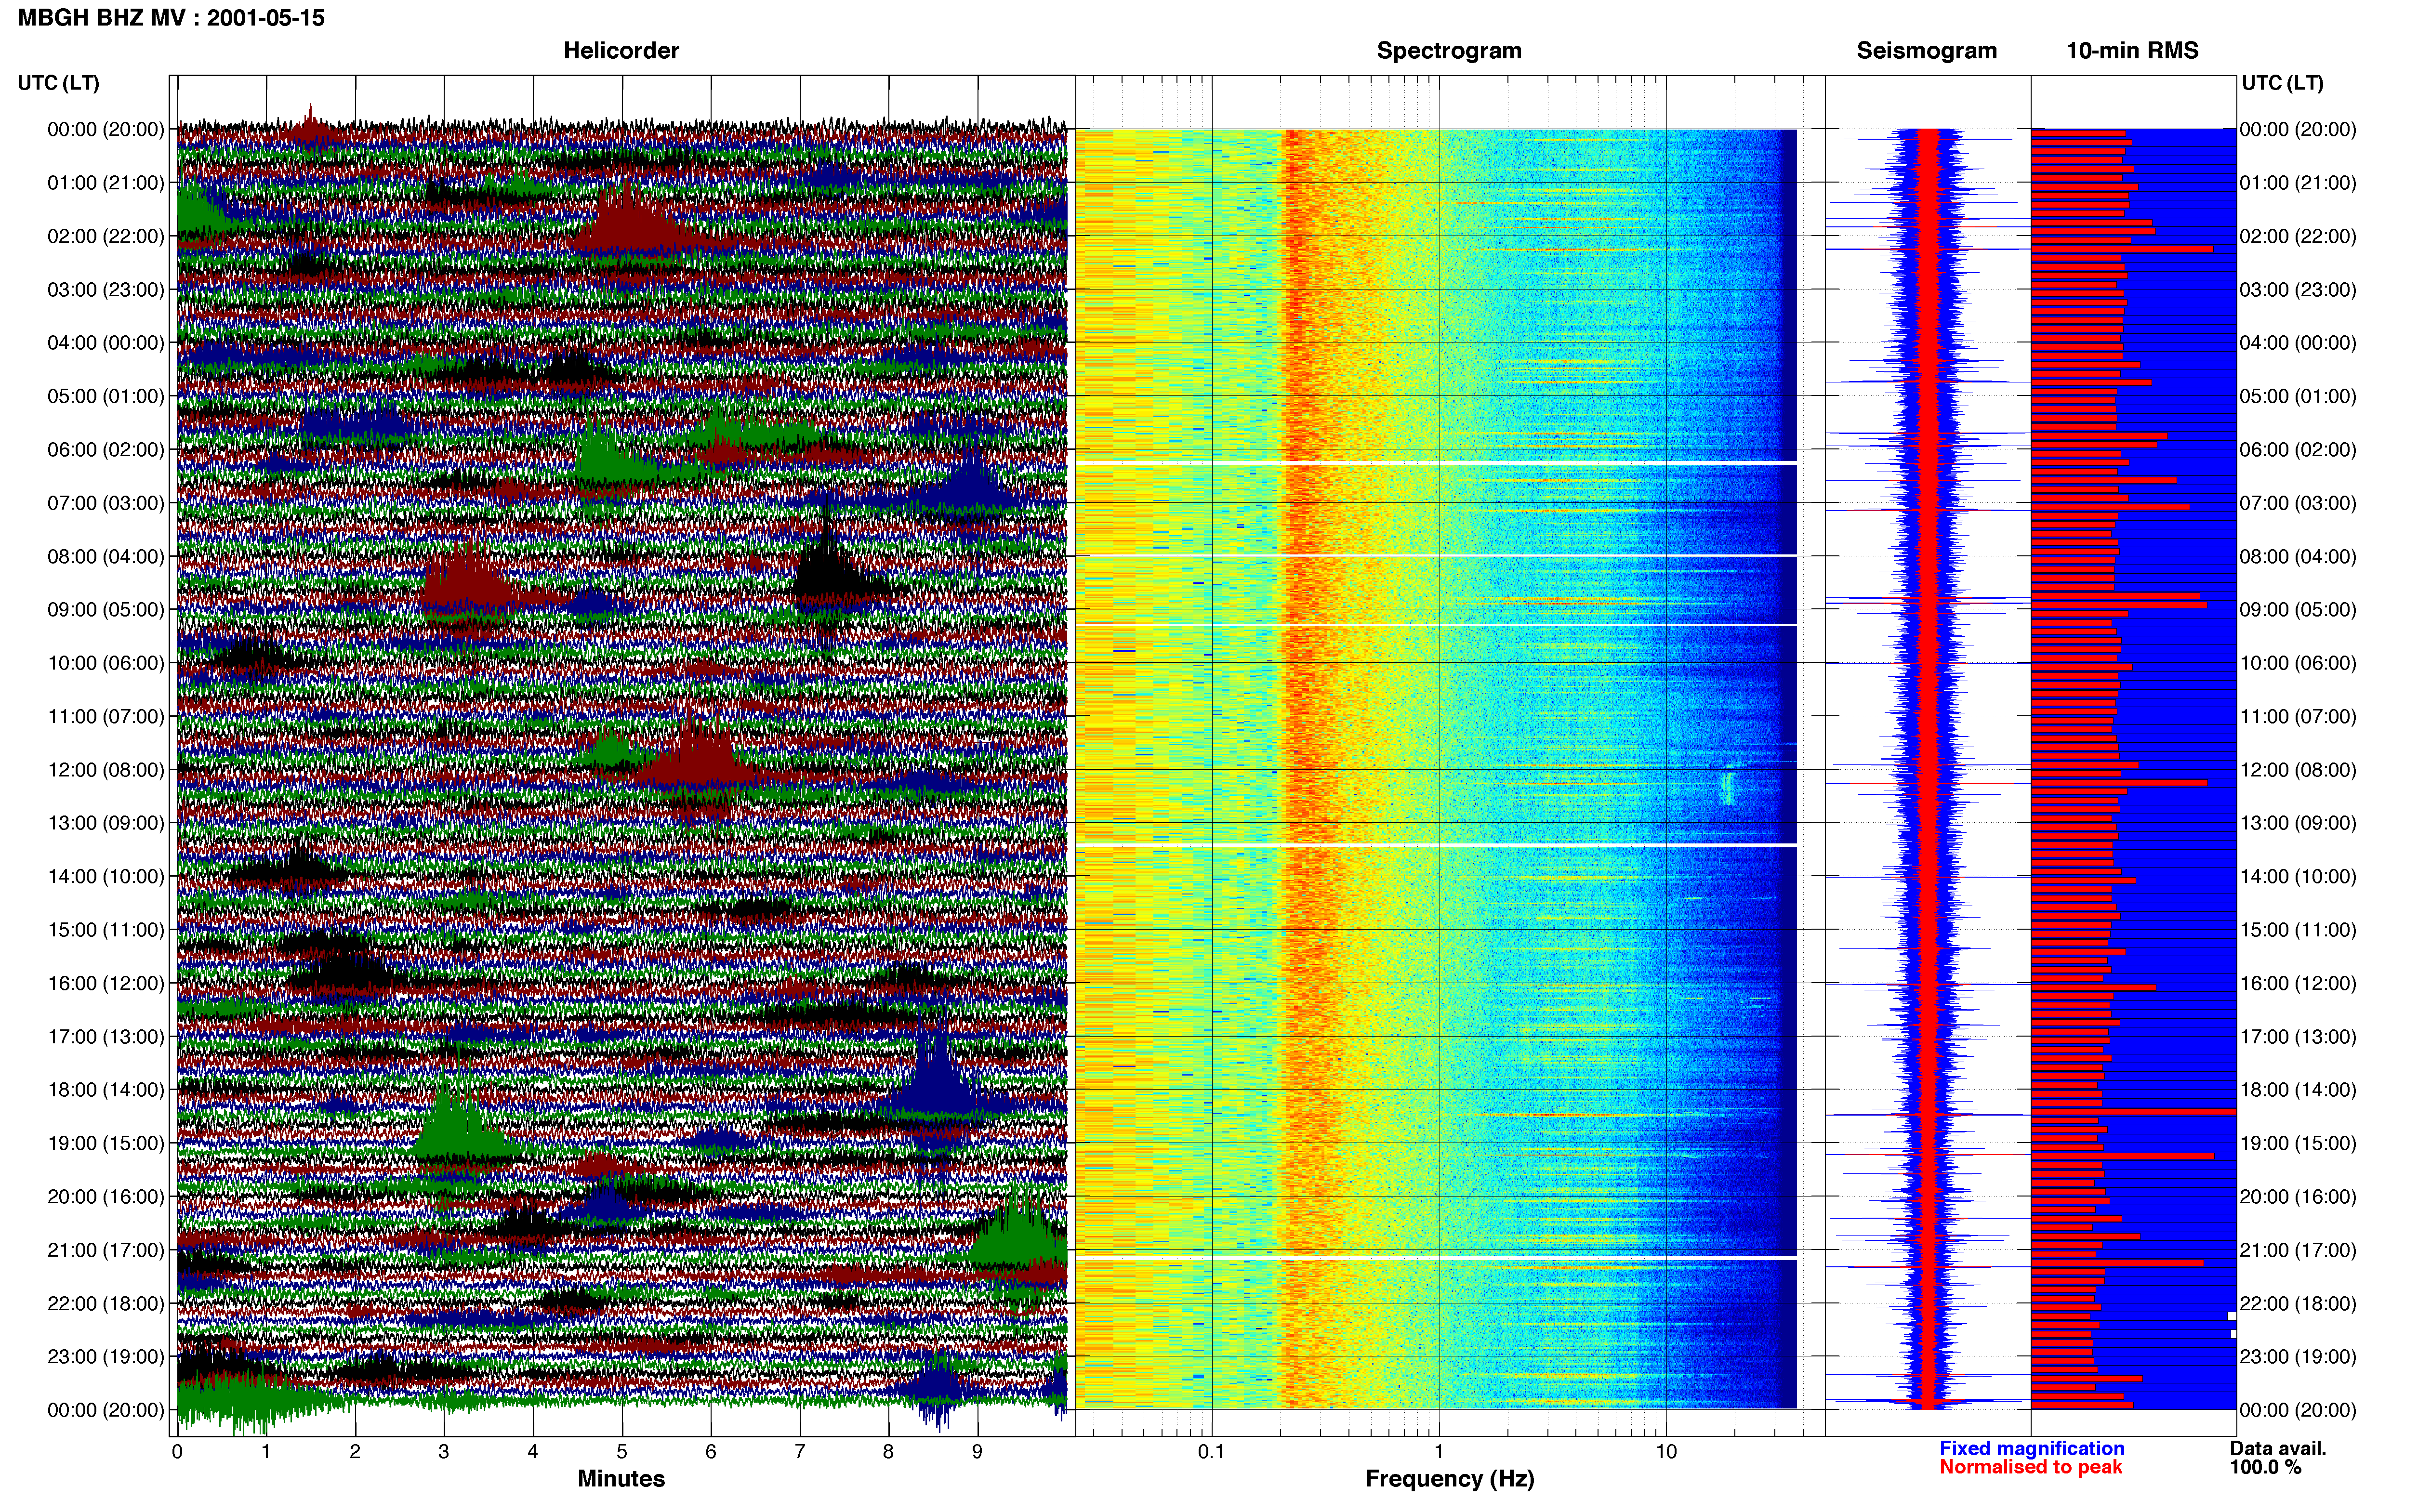
Task: Click the '100.0 %' availability value
Action: click(x=2265, y=1468)
